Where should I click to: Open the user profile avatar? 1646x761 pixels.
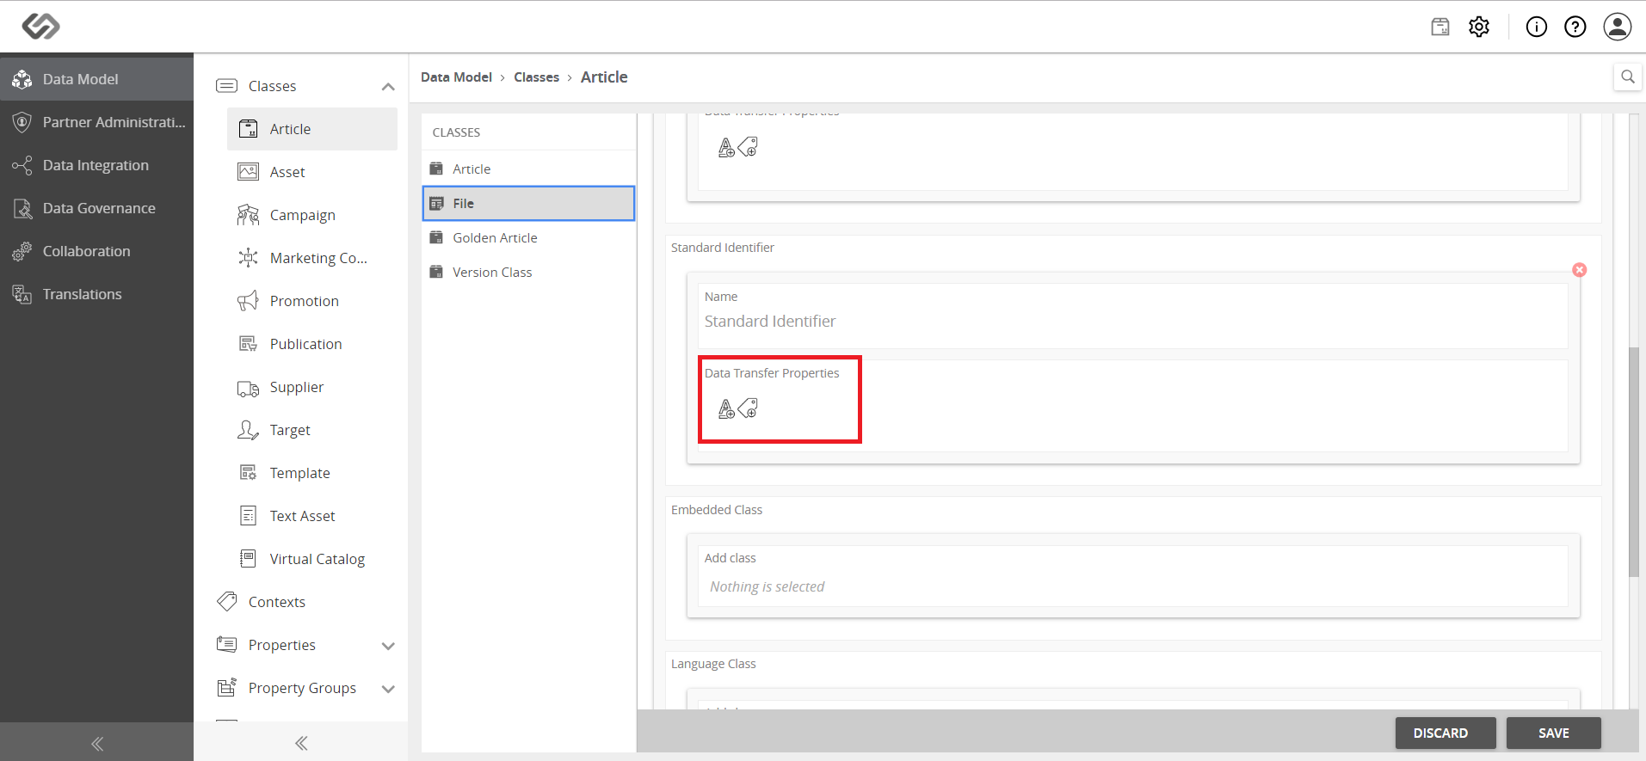(x=1618, y=27)
